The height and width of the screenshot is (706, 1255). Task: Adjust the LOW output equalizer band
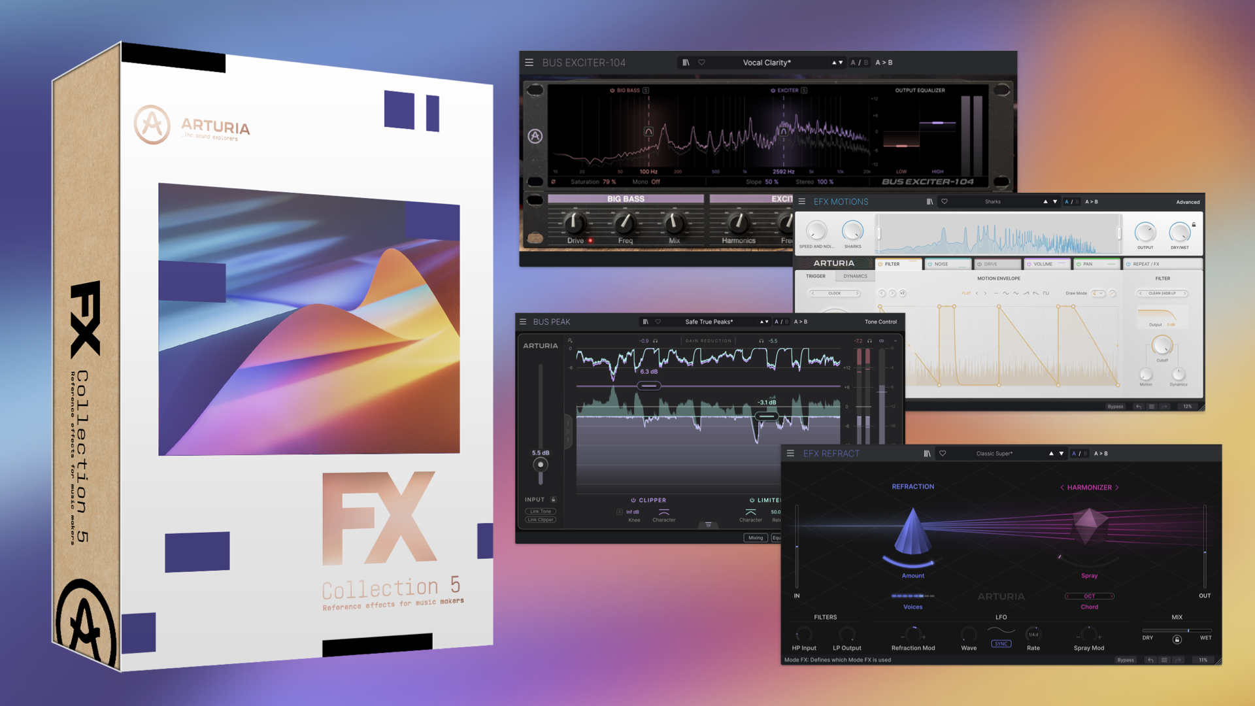pos(901,146)
